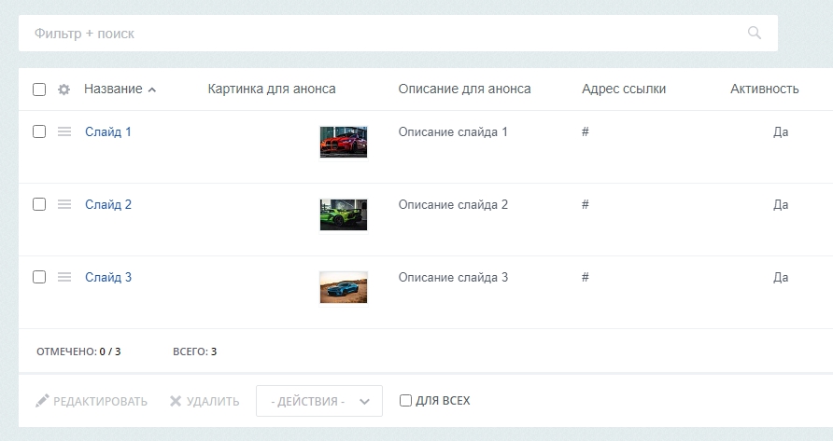The width and height of the screenshot is (833, 441).
Task: Open the Слайд 1 link
Action: [x=107, y=131]
